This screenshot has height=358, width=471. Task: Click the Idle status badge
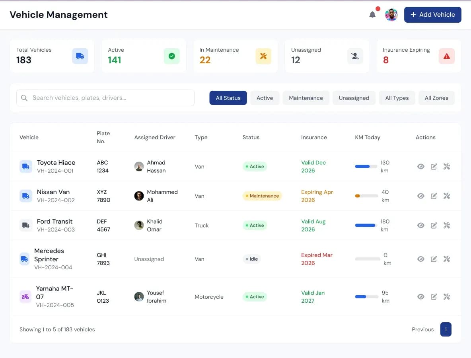(x=252, y=259)
